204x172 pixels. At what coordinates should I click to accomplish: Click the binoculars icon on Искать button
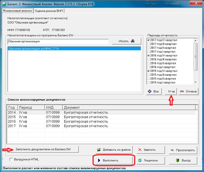tap(133, 41)
